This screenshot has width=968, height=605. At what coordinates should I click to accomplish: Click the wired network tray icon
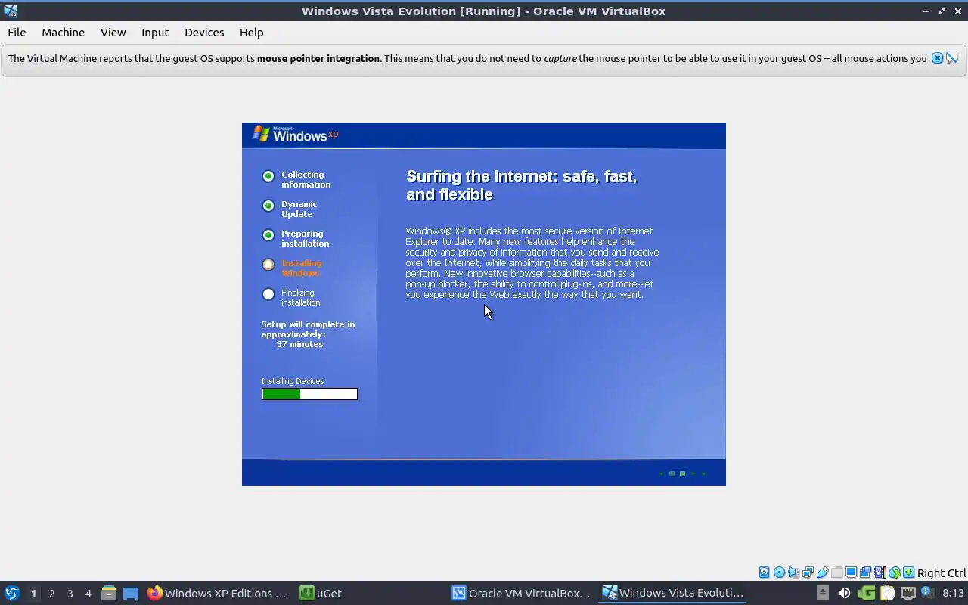908,593
